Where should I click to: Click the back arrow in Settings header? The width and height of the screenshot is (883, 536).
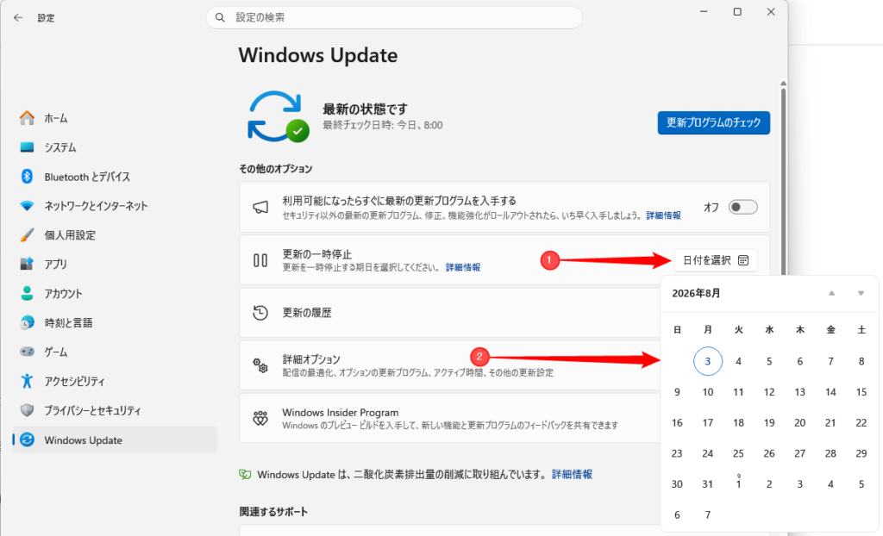point(18,17)
